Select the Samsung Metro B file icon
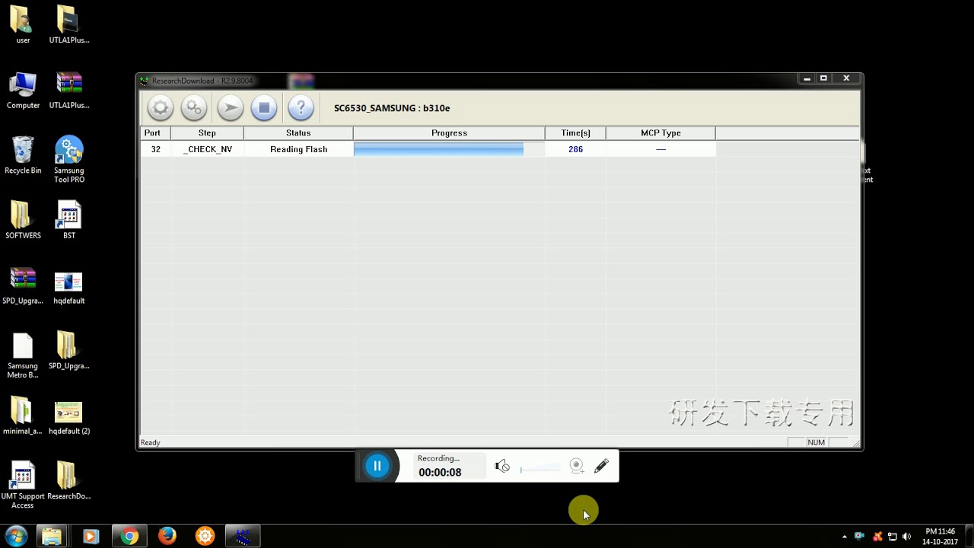Screen dimensions: 974x548 [23, 355]
